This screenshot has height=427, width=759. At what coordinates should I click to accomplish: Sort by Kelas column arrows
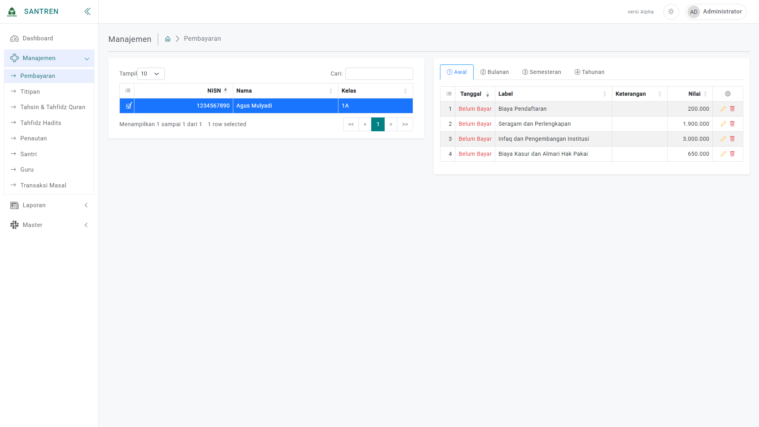tap(405, 91)
